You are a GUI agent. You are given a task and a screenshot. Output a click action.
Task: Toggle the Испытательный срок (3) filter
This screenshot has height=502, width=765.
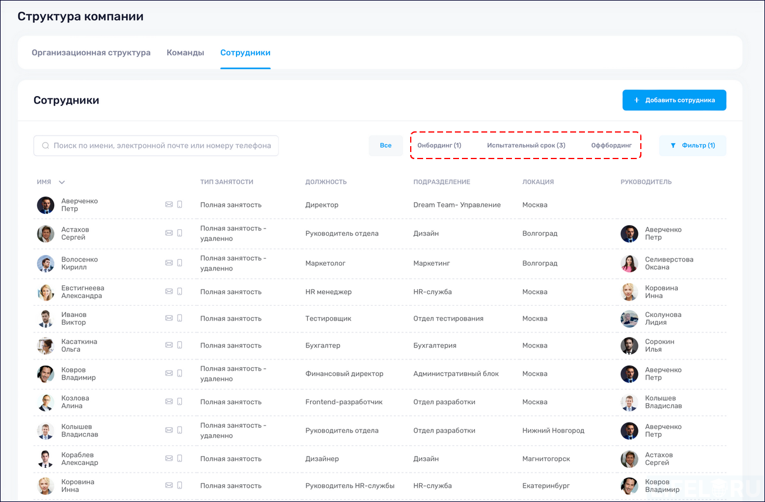[x=525, y=145]
